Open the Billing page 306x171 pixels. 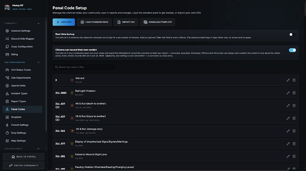(23, 54)
